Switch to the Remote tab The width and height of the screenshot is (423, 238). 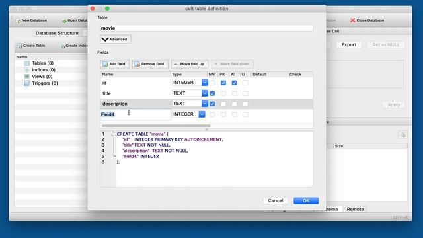(x=355, y=209)
